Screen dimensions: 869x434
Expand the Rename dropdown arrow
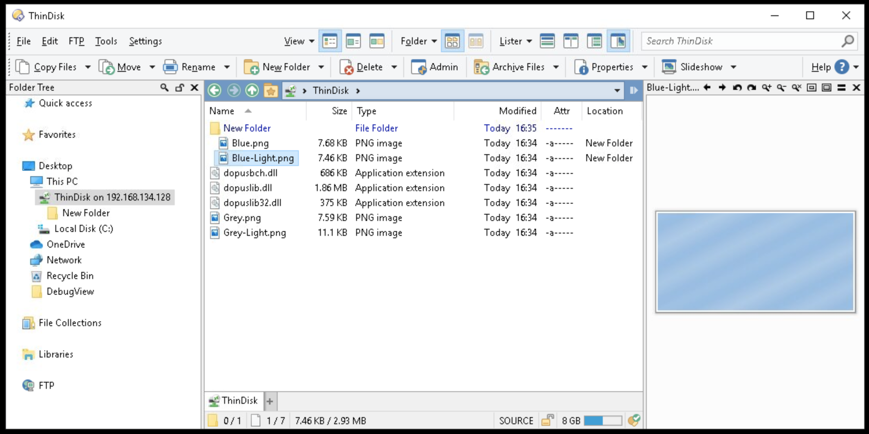(x=227, y=67)
